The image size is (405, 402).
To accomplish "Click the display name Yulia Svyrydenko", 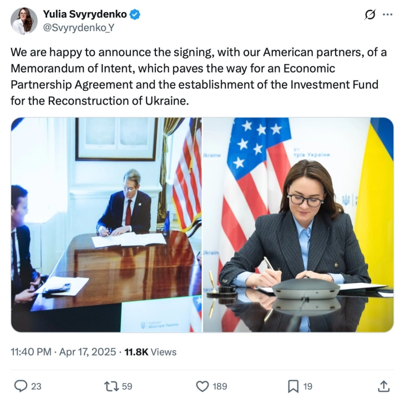I will pos(84,14).
